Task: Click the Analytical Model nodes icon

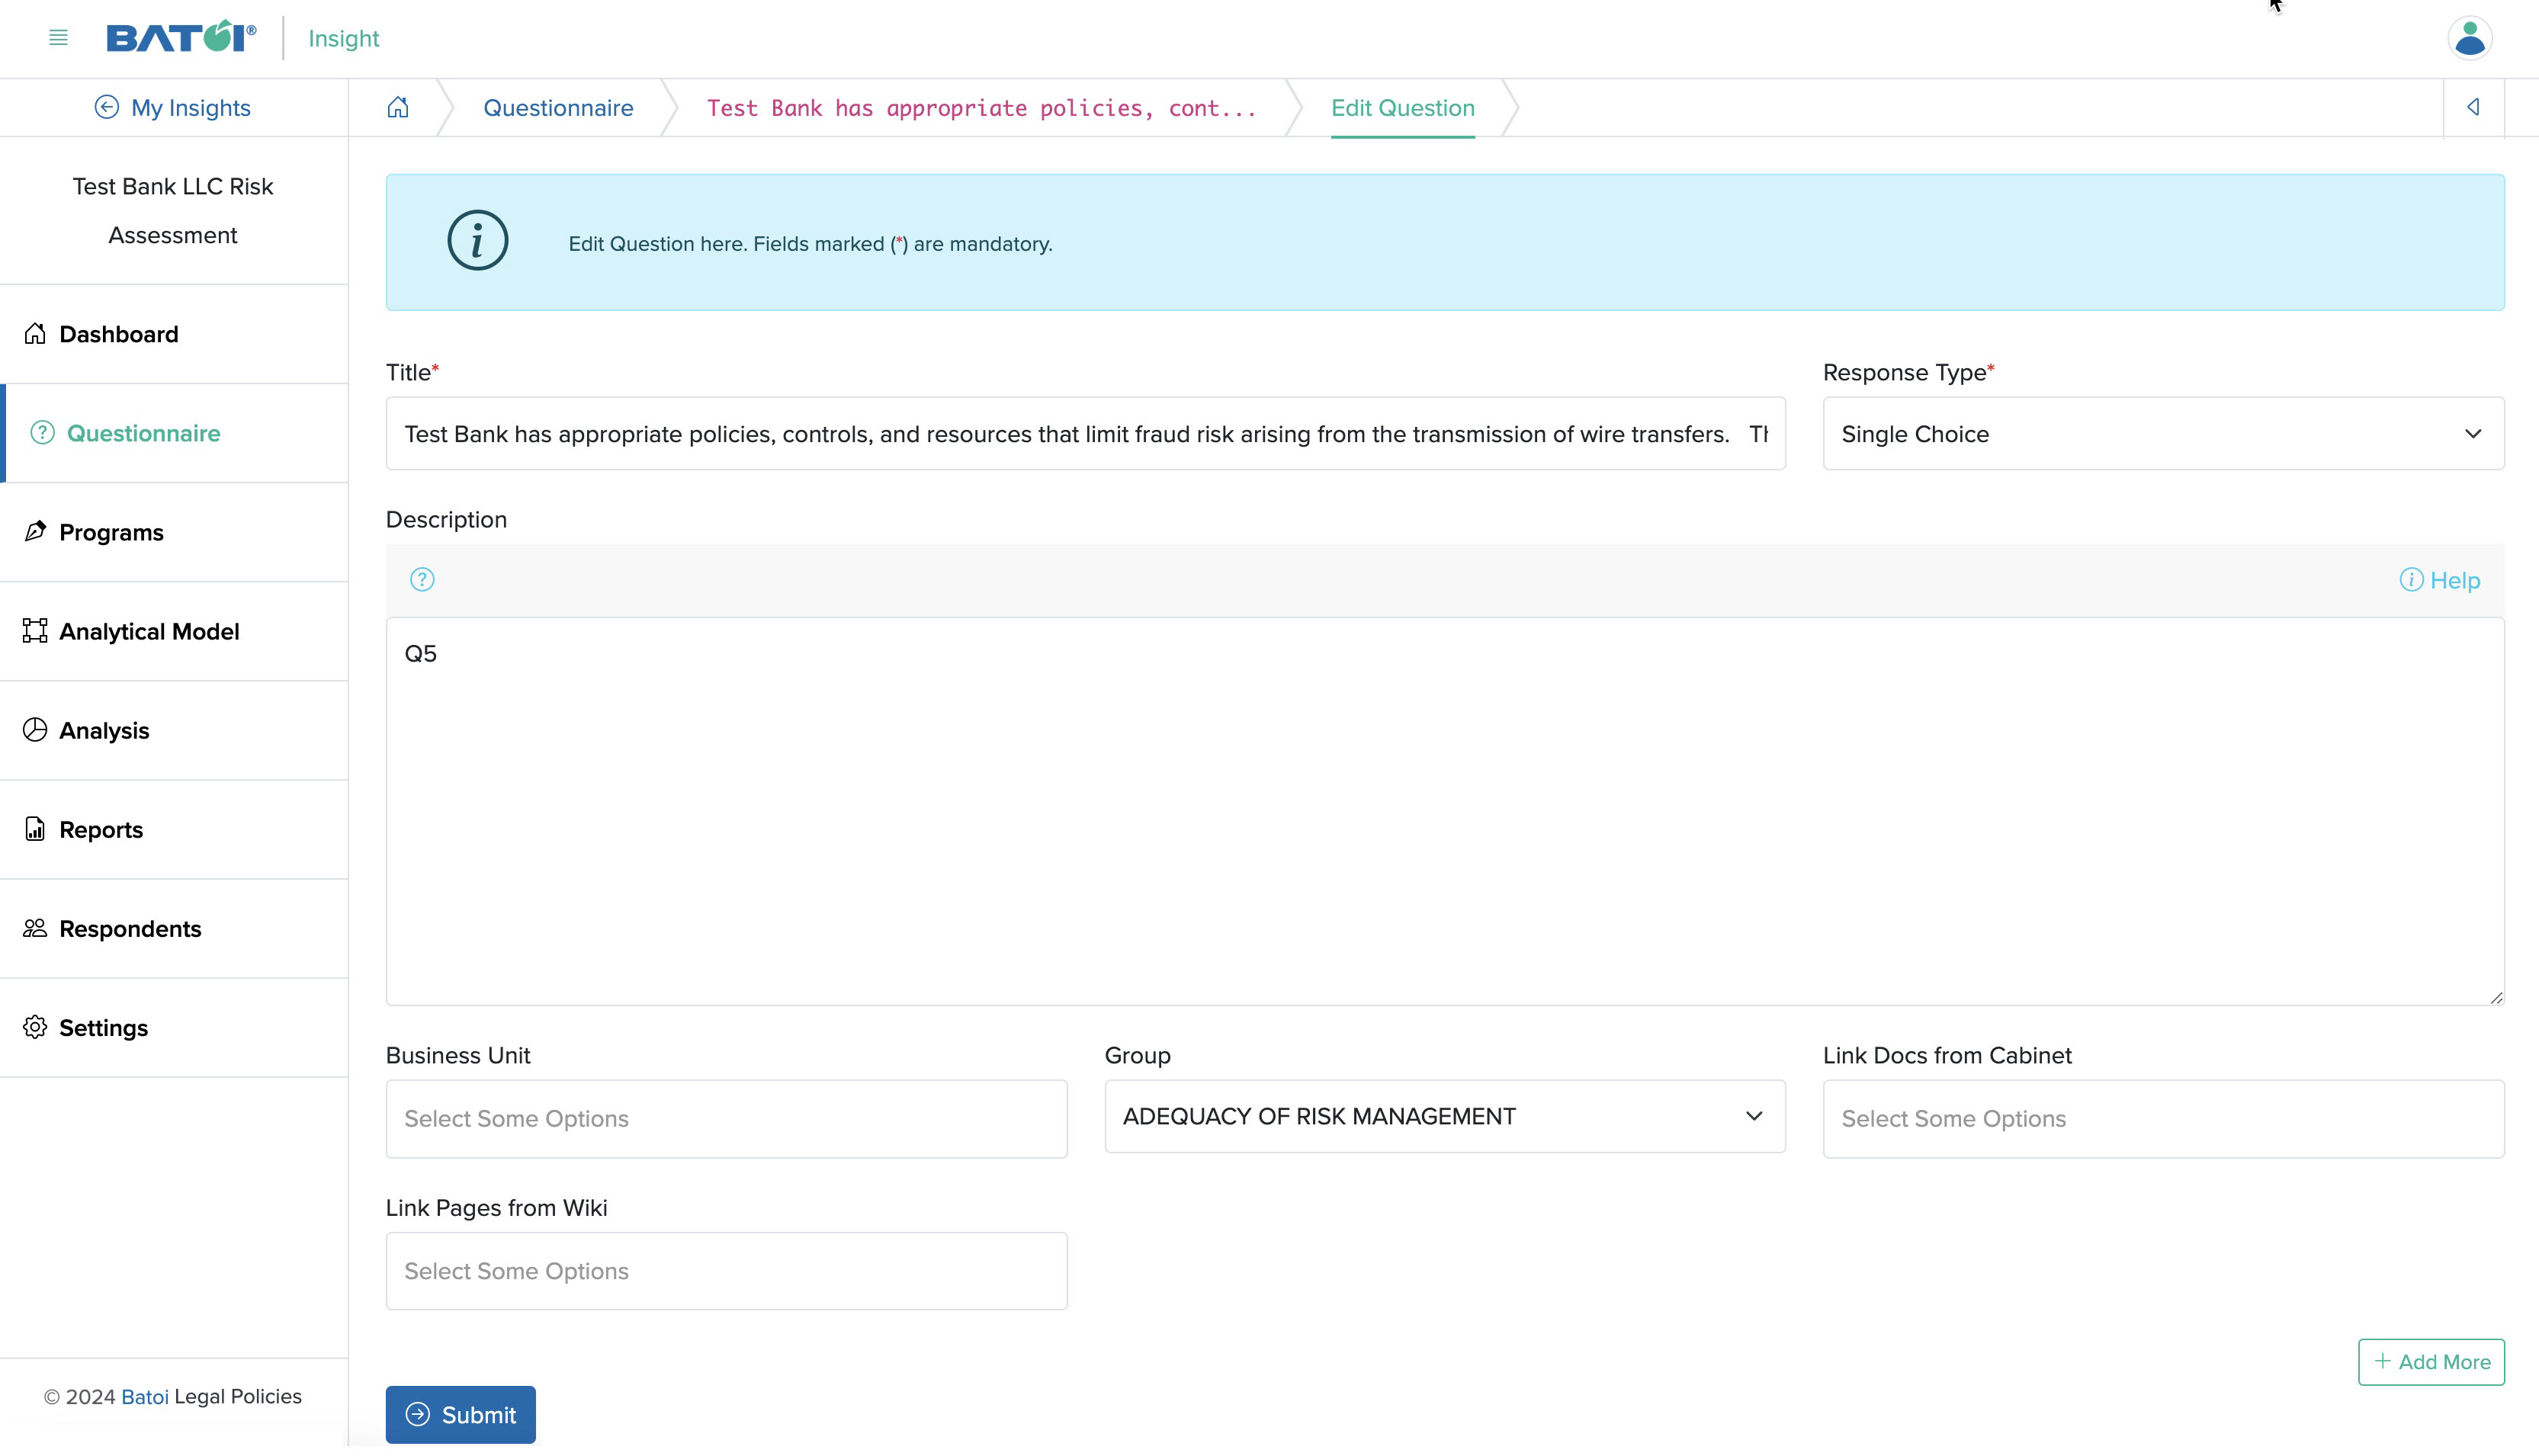Action: click(35, 630)
